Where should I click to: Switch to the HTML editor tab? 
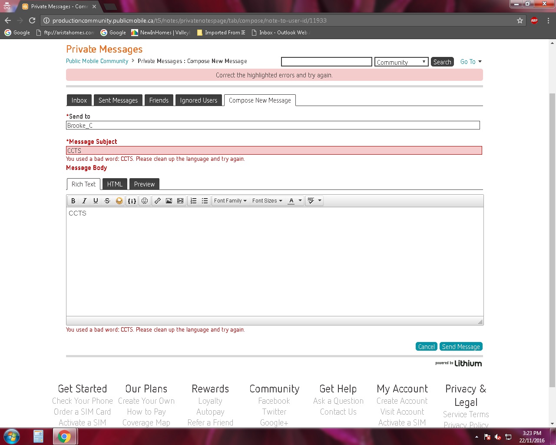115,184
